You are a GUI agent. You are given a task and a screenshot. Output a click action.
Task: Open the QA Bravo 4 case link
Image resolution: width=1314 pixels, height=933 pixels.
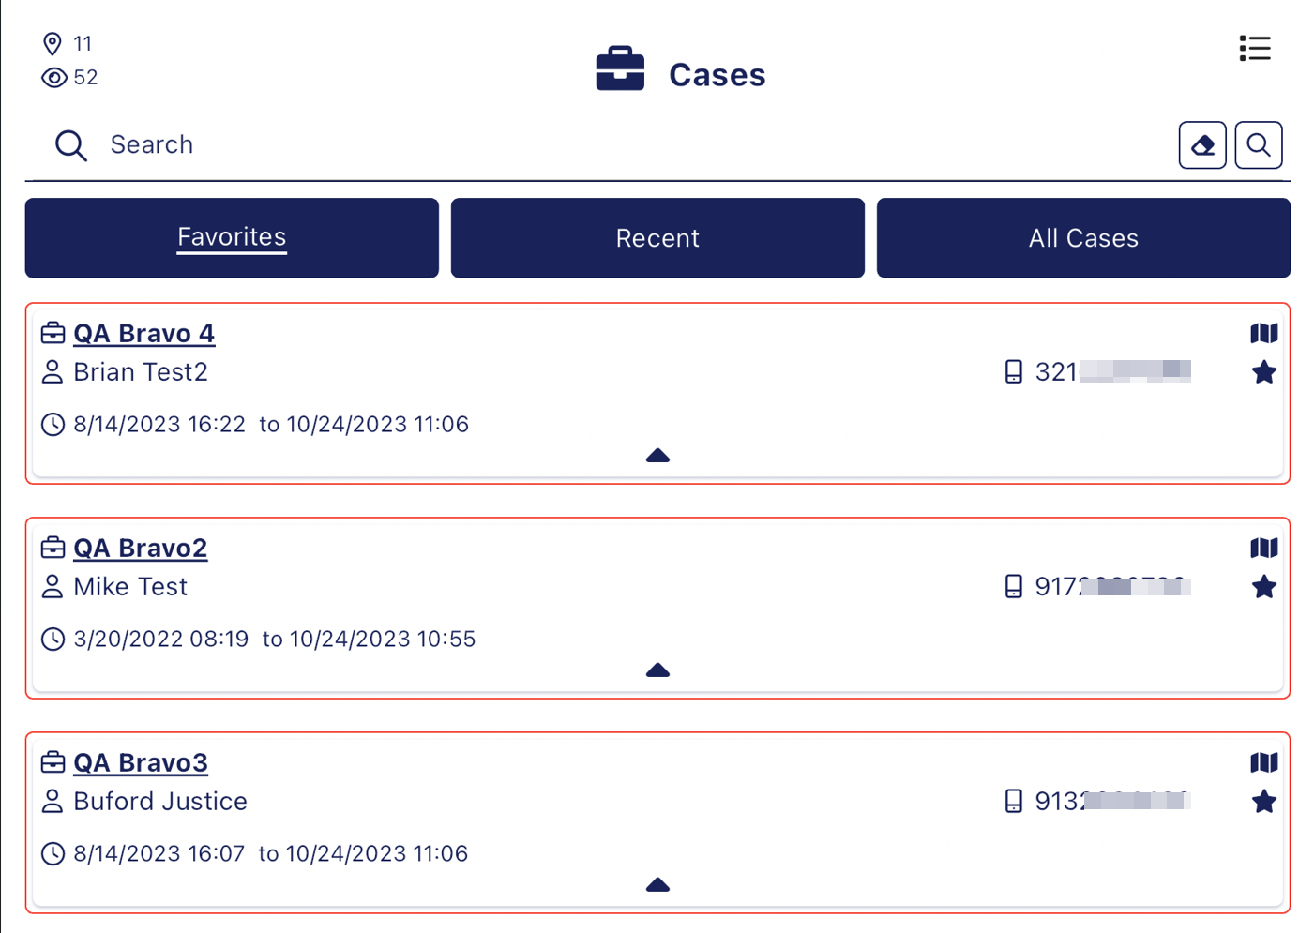[143, 334]
